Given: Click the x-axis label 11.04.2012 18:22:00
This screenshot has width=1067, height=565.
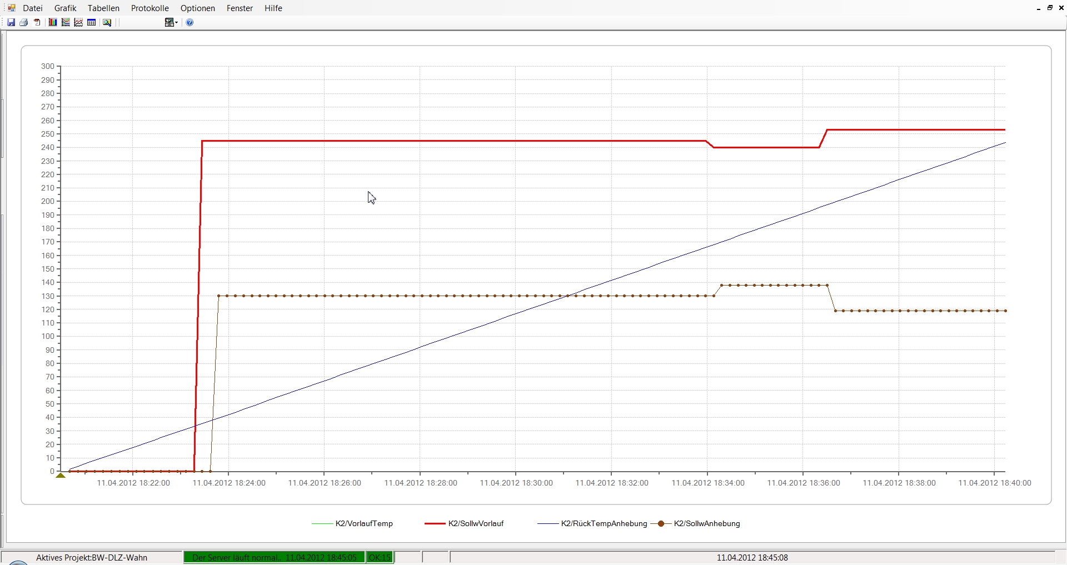Looking at the screenshot, I should [x=133, y=483].
